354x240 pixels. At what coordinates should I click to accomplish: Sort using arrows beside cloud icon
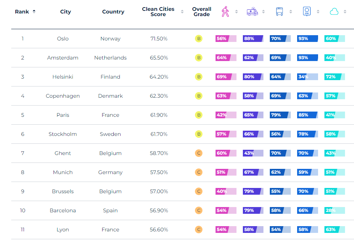point(345,12)
